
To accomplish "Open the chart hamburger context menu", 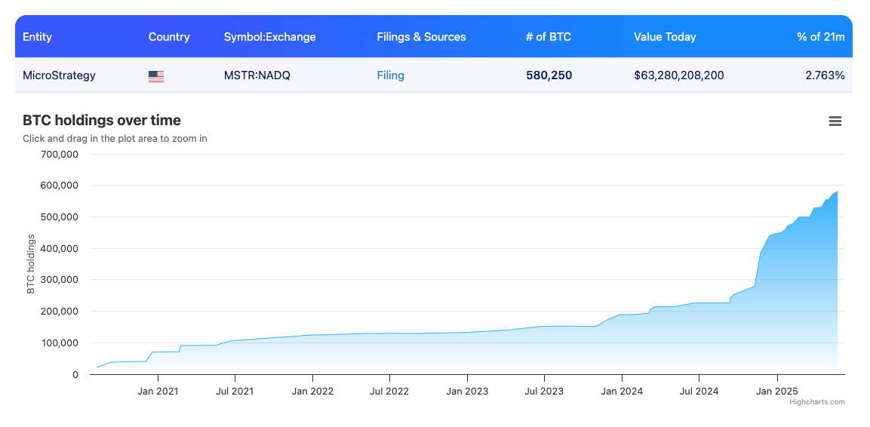I will [x=835, y=121].
